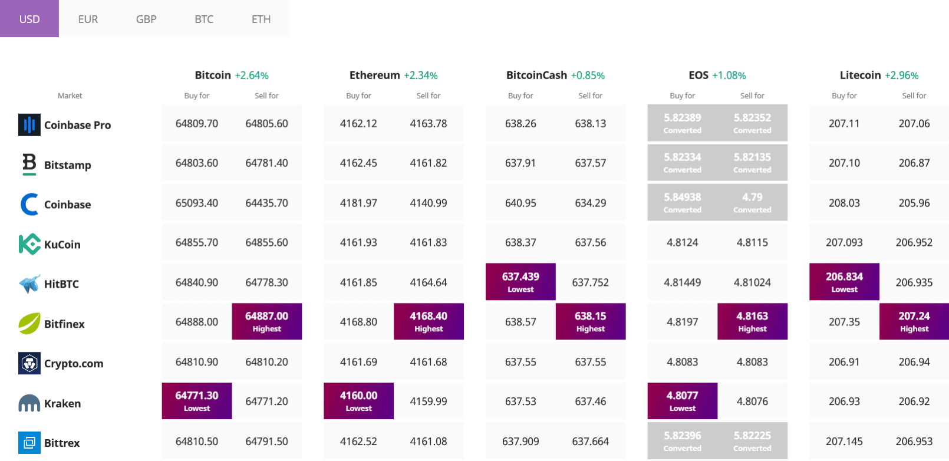Click Bitfinex highest Litecoin sell 207.24
This screenshot has height=461, width=949.
[914, 321]
